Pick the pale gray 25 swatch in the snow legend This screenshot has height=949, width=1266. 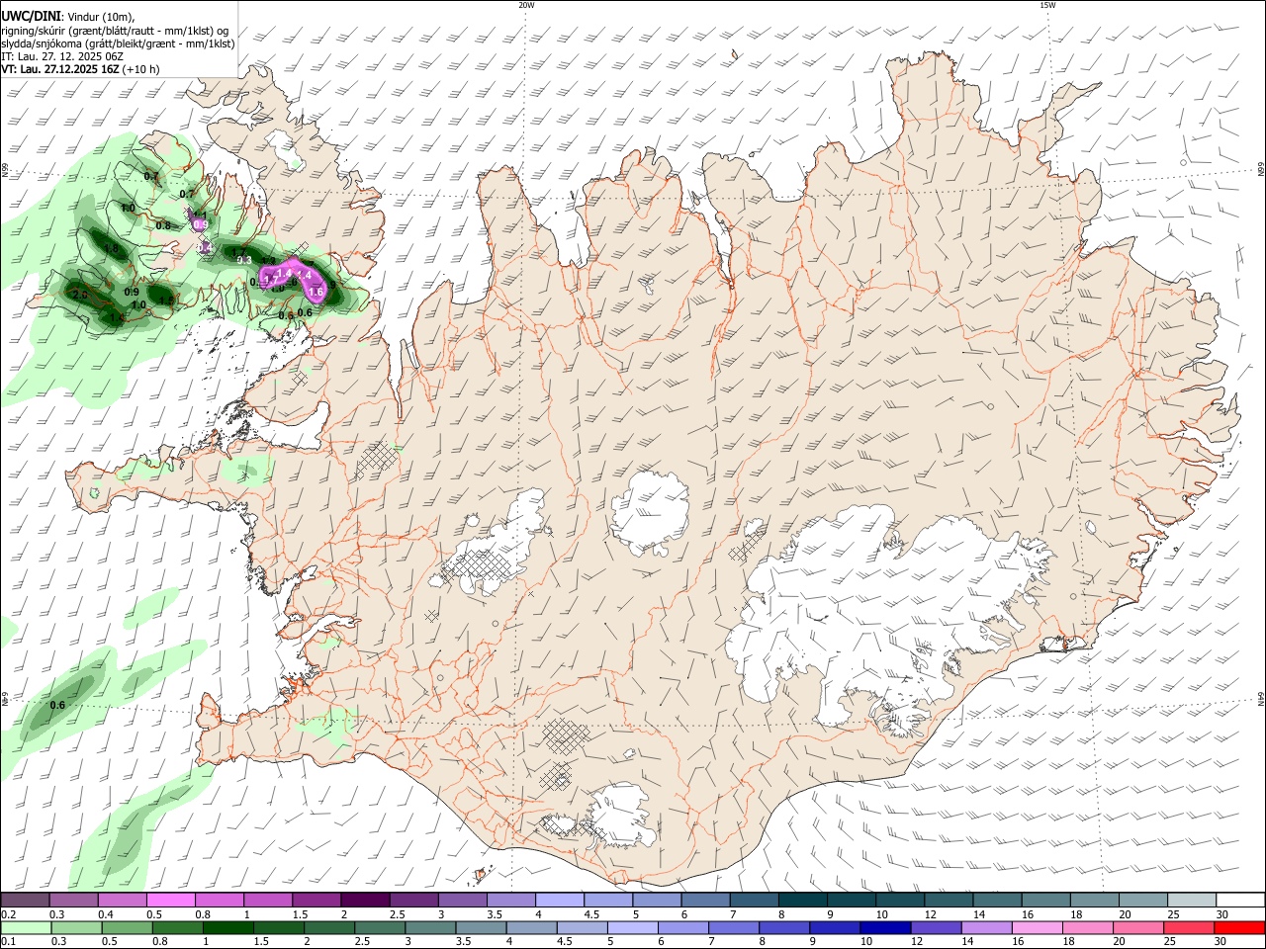pyautogui.click(x=1193, y=900)
